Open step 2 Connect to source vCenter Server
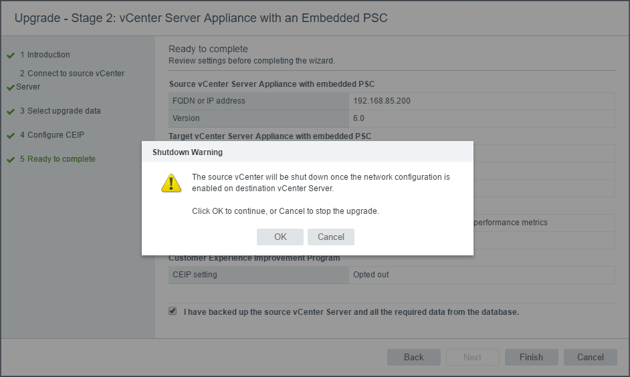 pyautogui.click(x=72, y=74)
